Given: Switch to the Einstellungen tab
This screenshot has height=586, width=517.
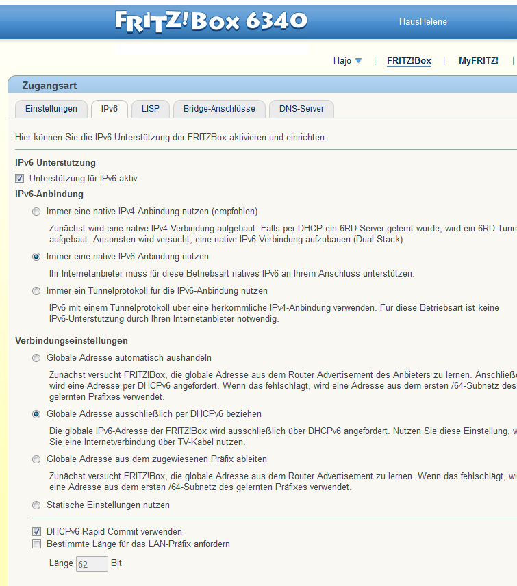Looking at the screenshot, I should pos(51,109).
